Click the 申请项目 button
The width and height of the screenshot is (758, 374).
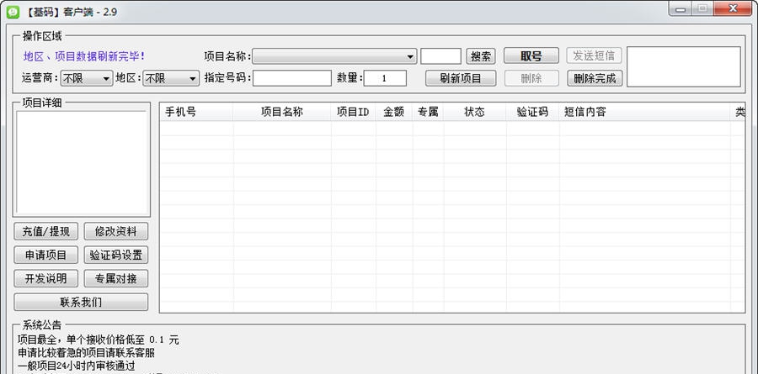(46, 255)
